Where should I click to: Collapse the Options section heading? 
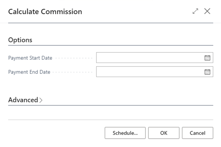[x=20, y=40]
